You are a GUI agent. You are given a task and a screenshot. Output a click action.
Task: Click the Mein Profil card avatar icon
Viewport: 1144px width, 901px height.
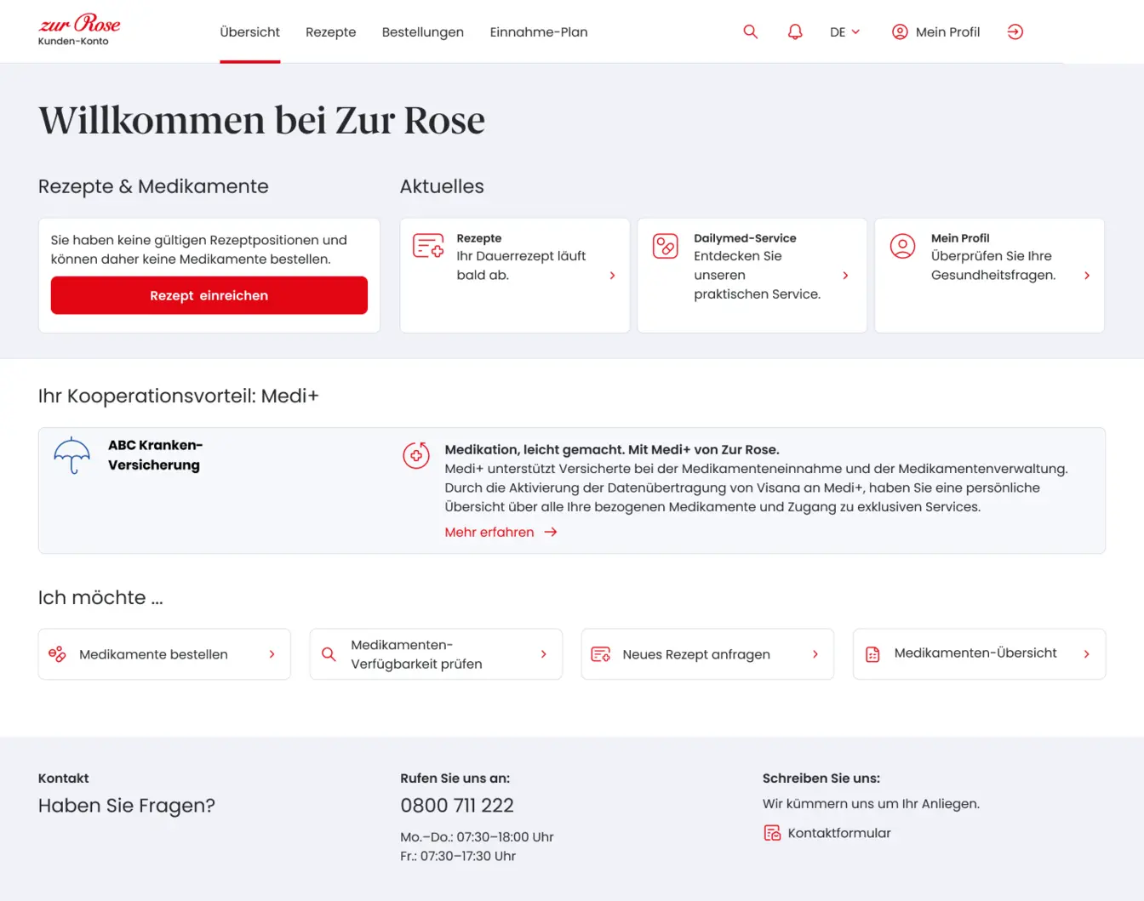coord(902,246)
